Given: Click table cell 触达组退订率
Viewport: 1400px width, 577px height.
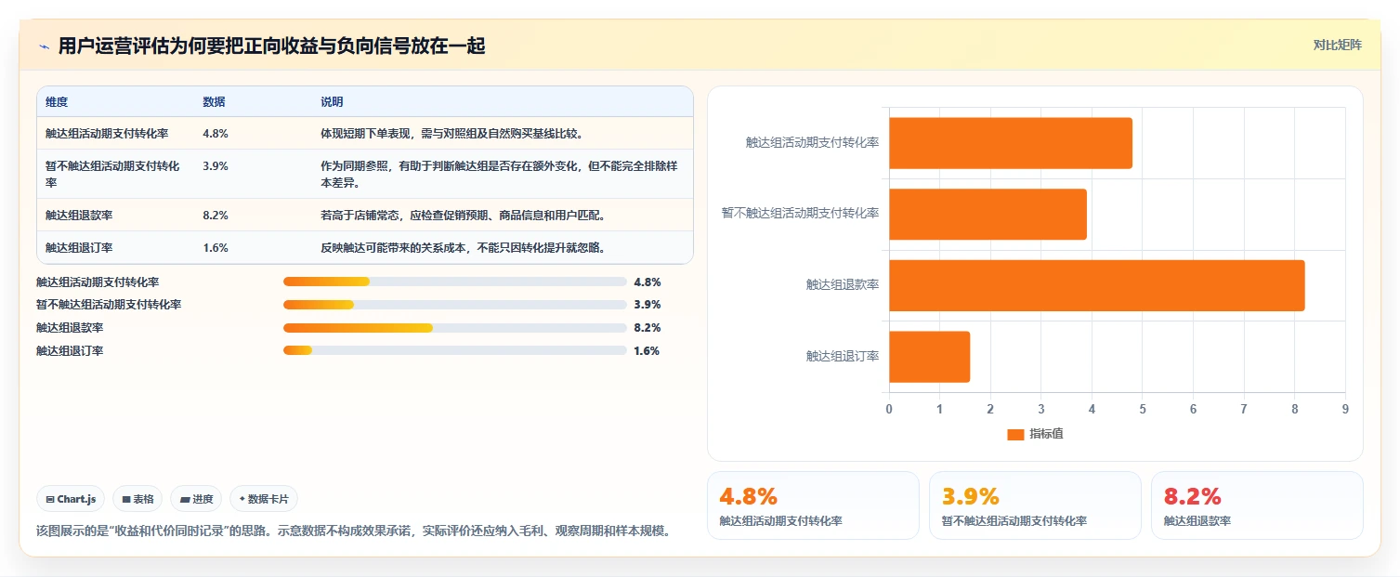Looking at the screenshot, I should coord(79,248).
